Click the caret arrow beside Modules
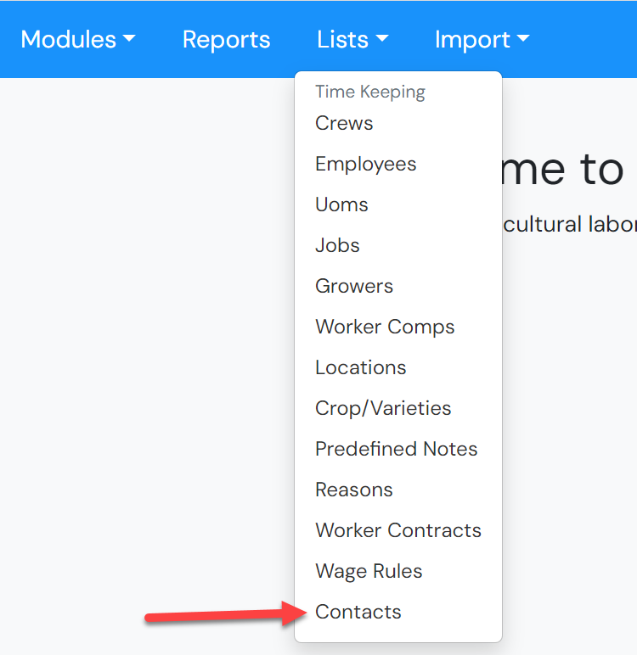The height and width of the screenshot is (655, 637). [129, 38]
